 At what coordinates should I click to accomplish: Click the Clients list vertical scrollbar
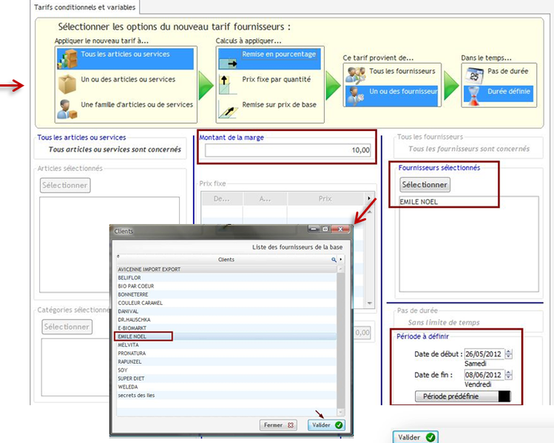tap(340, 341)
